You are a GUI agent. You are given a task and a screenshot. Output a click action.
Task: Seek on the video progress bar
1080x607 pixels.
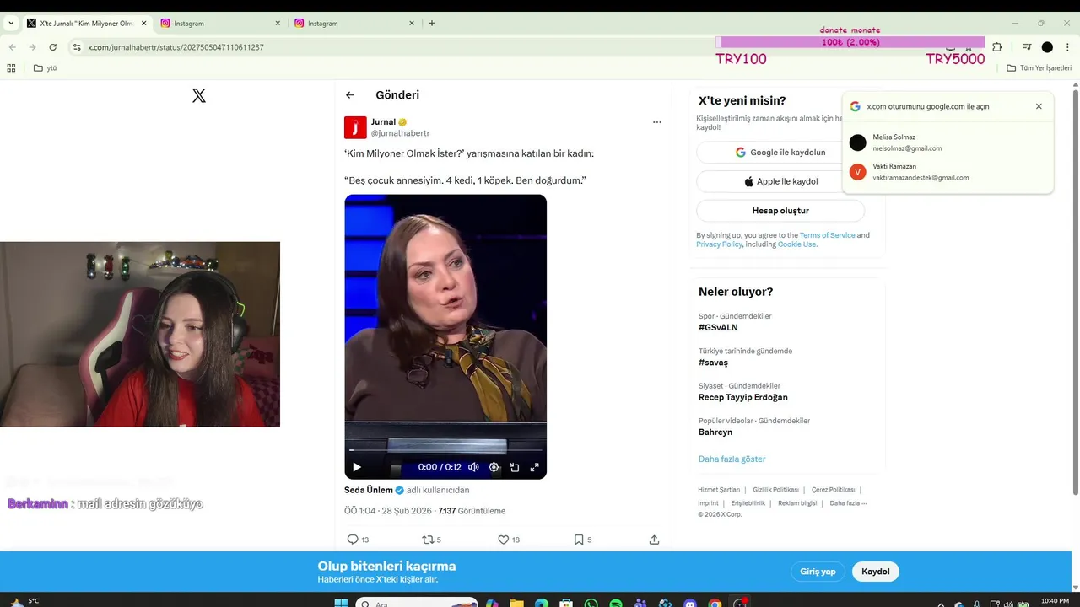click(x=445, y=450)
